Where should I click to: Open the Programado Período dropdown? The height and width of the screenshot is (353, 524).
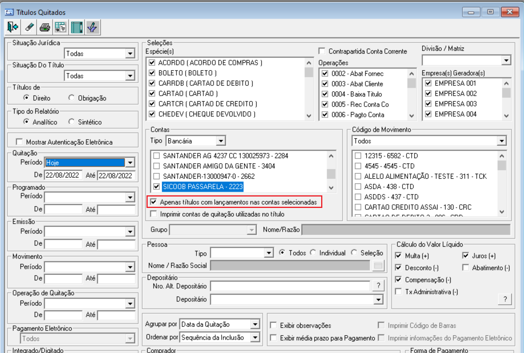coord(130,197)
